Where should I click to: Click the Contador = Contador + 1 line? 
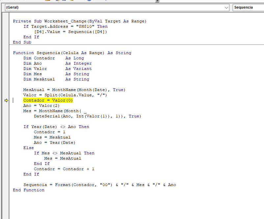pos(64,169)
